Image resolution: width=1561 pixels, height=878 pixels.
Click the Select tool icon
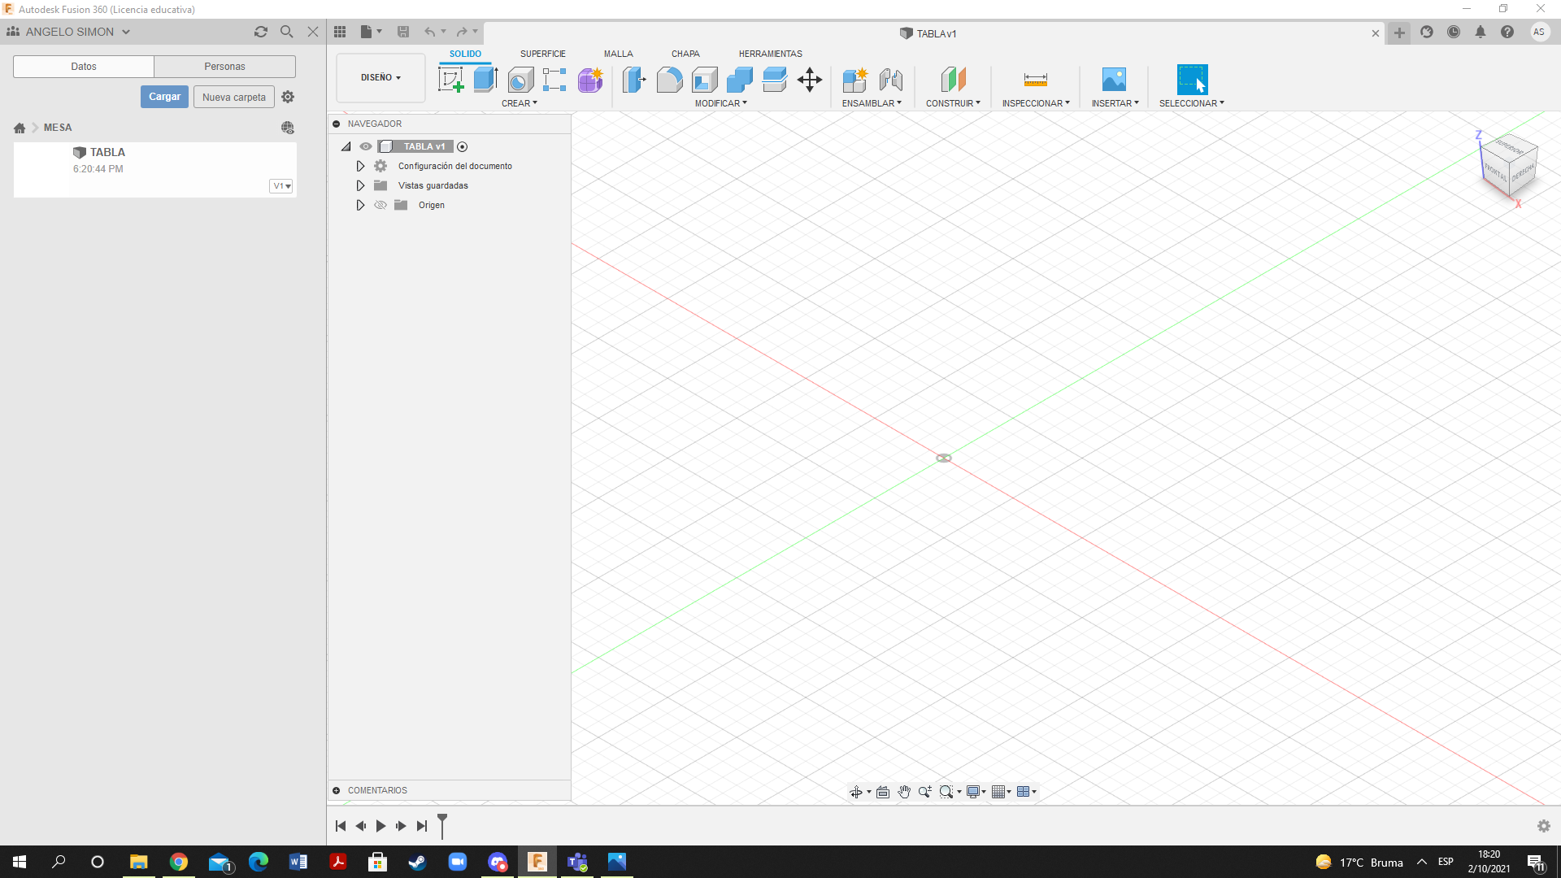(x=1192, y=80)
